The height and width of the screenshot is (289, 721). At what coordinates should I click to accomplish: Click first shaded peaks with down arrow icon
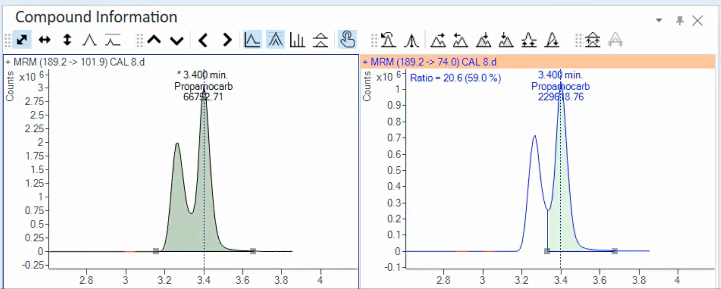point(483,40)
